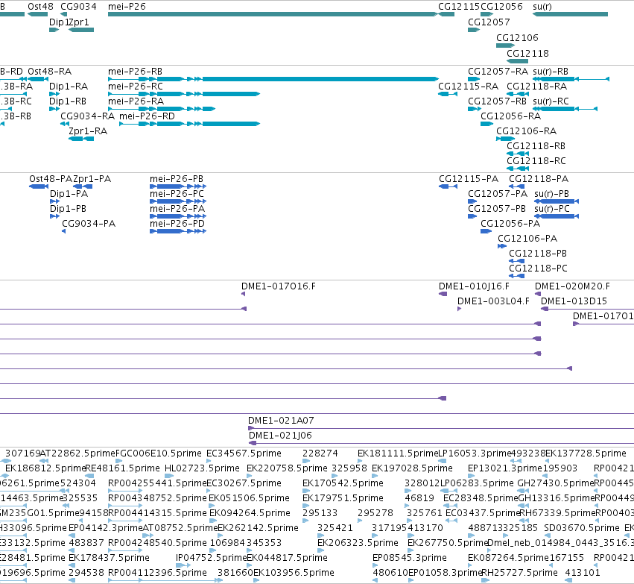Click the Zpr1-PA protein label
The height and width of the screenshot is (584, 634).
click(92, 179)
